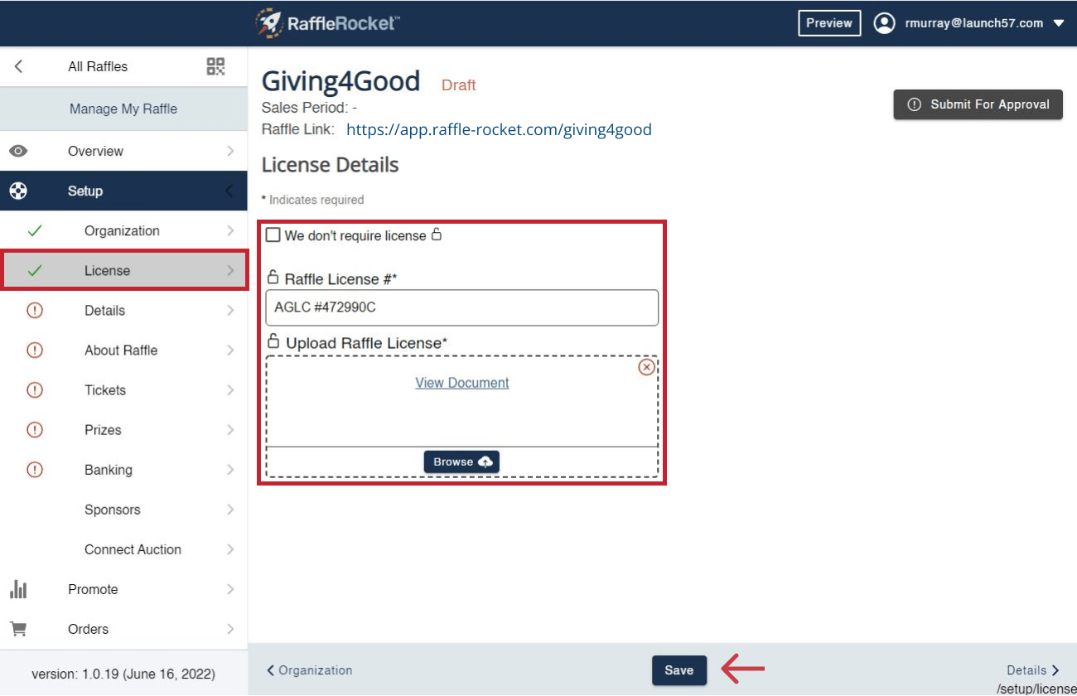Expand the Orders chevron
The height and width of the screenshot is (696, 1077).
pyautogui.click(x=230, y=629)
